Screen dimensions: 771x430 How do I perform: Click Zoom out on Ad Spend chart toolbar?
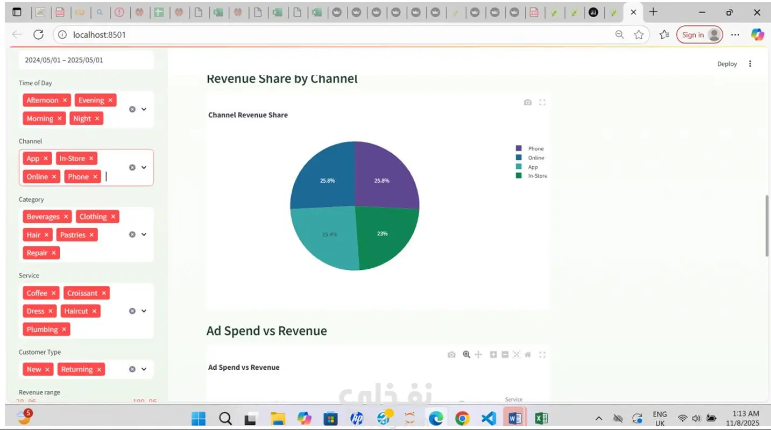505,354
